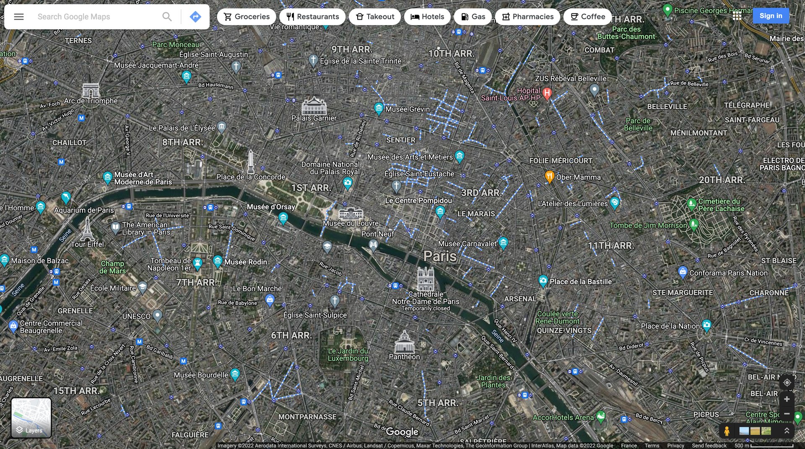Toggle the Pharmacies filter chip
This screenshot has width=805, height=449.
(x=527, y=17)
